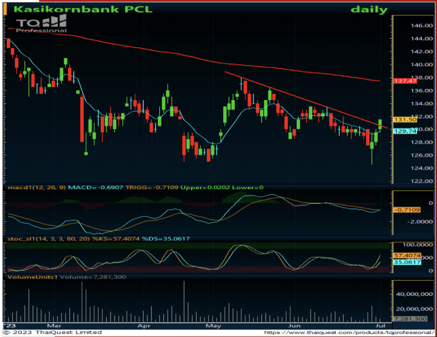
Task: Click the Apr label on the date axis
Action: tap(144, 326)
